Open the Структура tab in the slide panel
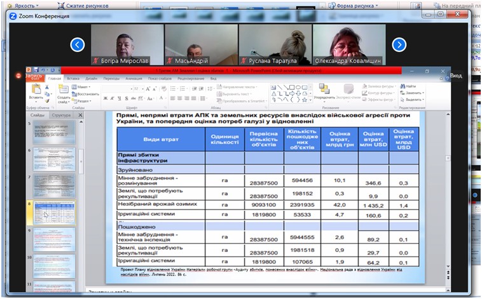 (61, 115)
